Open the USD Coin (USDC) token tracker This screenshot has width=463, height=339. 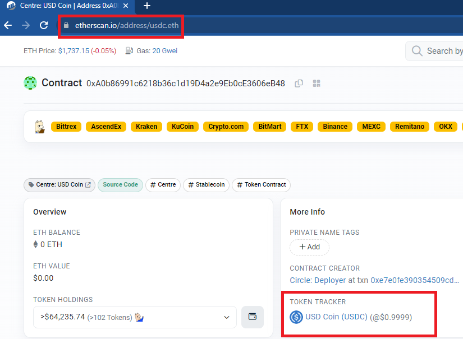pos(336,317)
